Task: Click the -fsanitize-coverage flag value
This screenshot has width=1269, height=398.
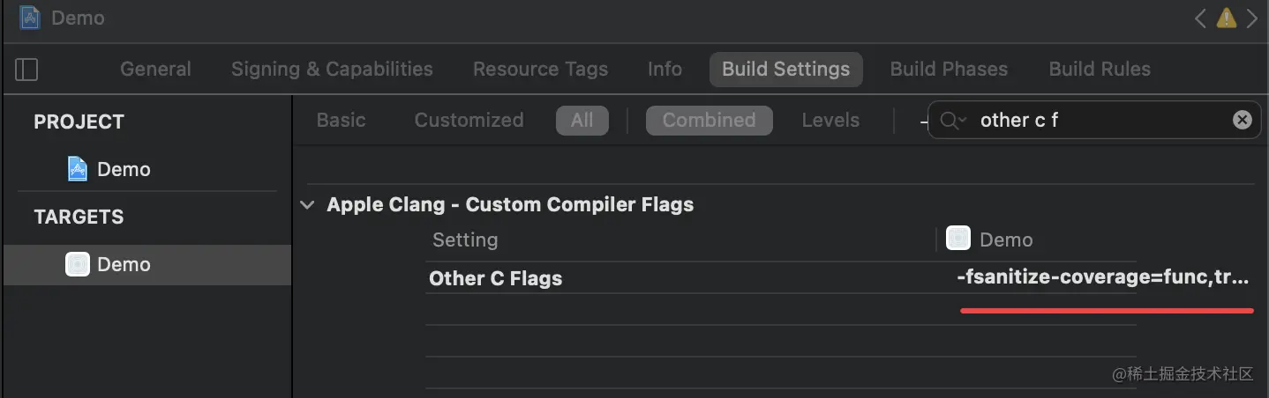Action: [x=1102, y=278]
